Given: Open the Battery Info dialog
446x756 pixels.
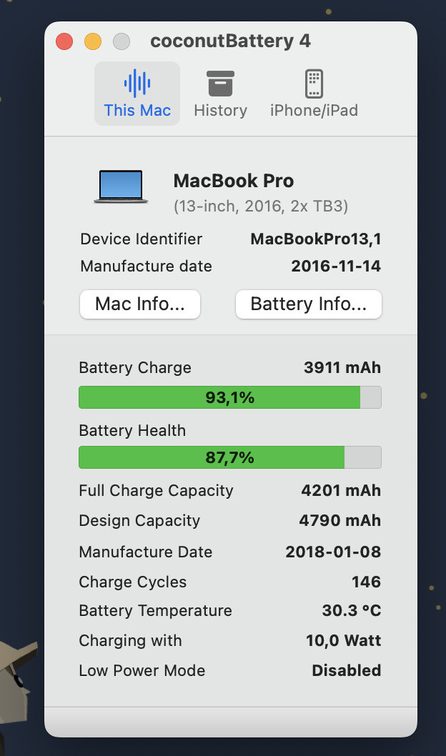Looking at the screenshot, I should pyautogui.click(x=308, y=304).
